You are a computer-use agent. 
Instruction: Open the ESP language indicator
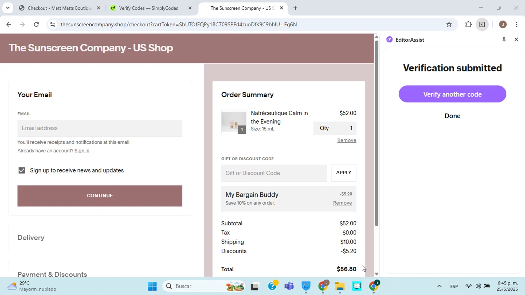pyautogui.click(x=454, y=286)
